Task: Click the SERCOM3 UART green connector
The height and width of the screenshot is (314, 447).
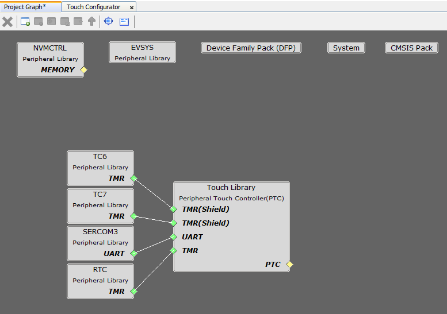Action: coord(133,253)
